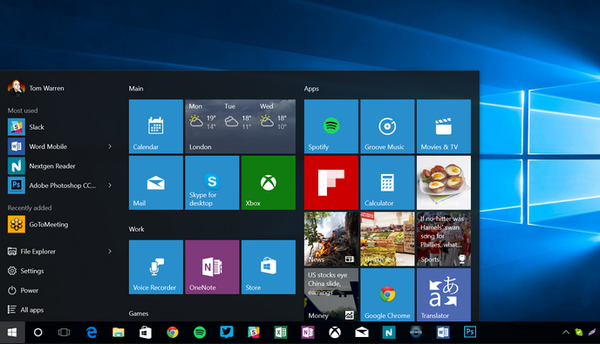Image resolution: width=600 pixels, height=344 pixels.
Task: Open Spotify from the taskbar
Action: 200,333
